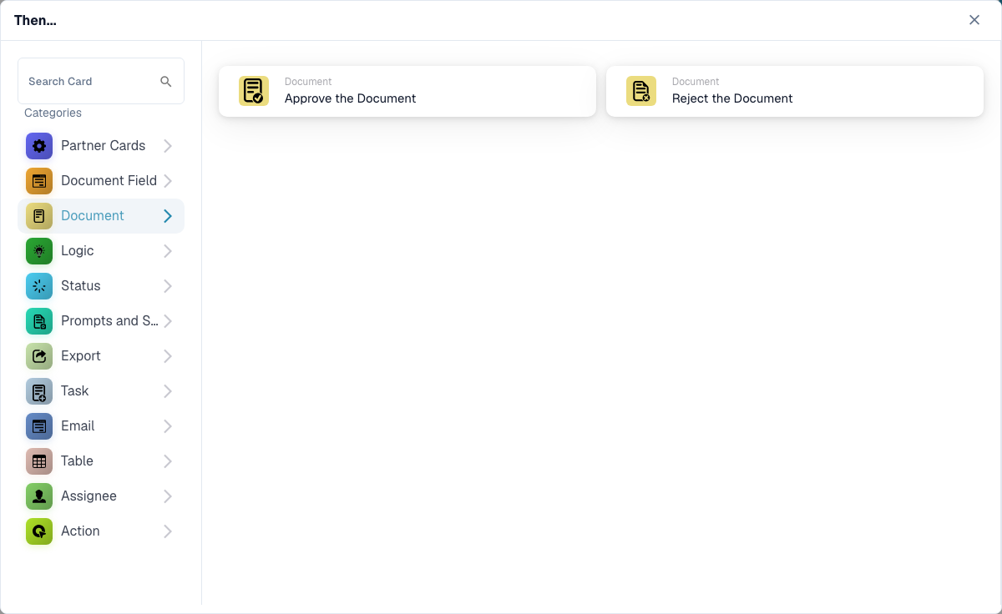Click the Reject the Document card icon
The height and width of the screenshot is (614, 1002).
coord(641,91)
